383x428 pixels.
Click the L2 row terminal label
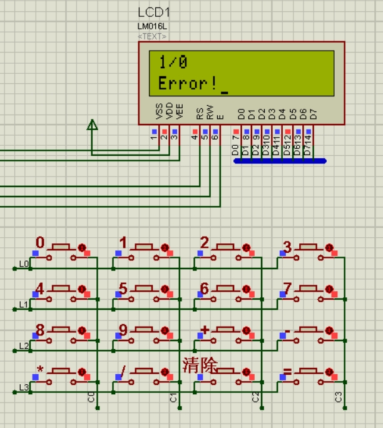24,346
